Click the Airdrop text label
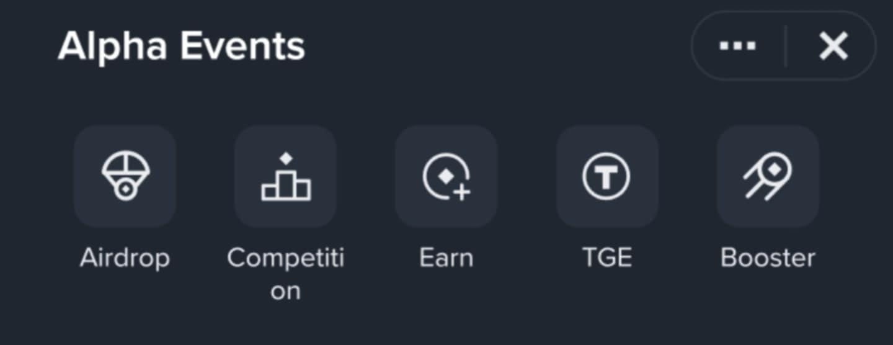Image resolution: width=893 pixels, height=345 pixels. [125, 258]
